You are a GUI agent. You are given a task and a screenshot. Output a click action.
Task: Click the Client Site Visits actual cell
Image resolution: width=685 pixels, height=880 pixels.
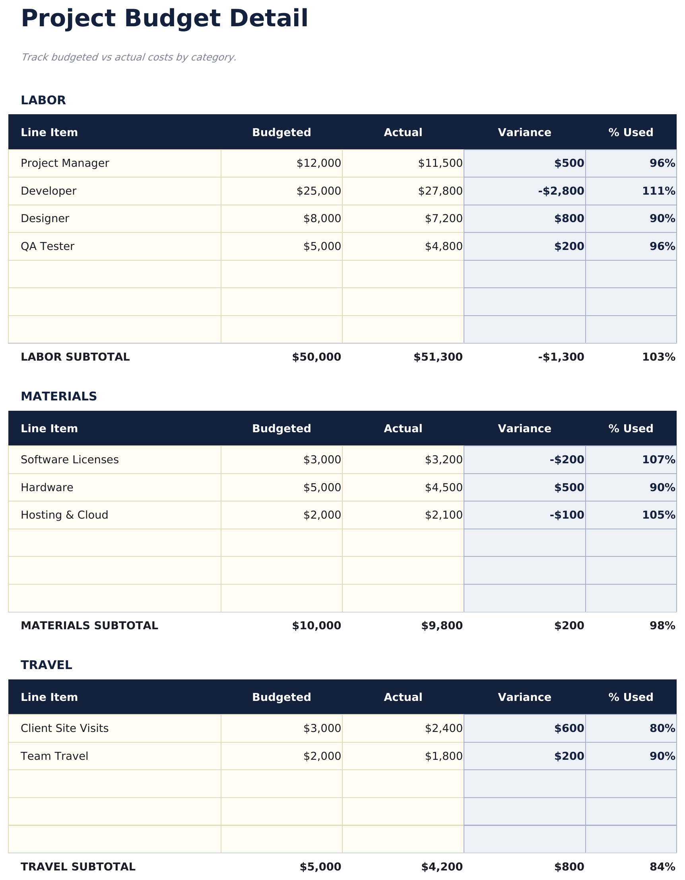click(403, 728)
